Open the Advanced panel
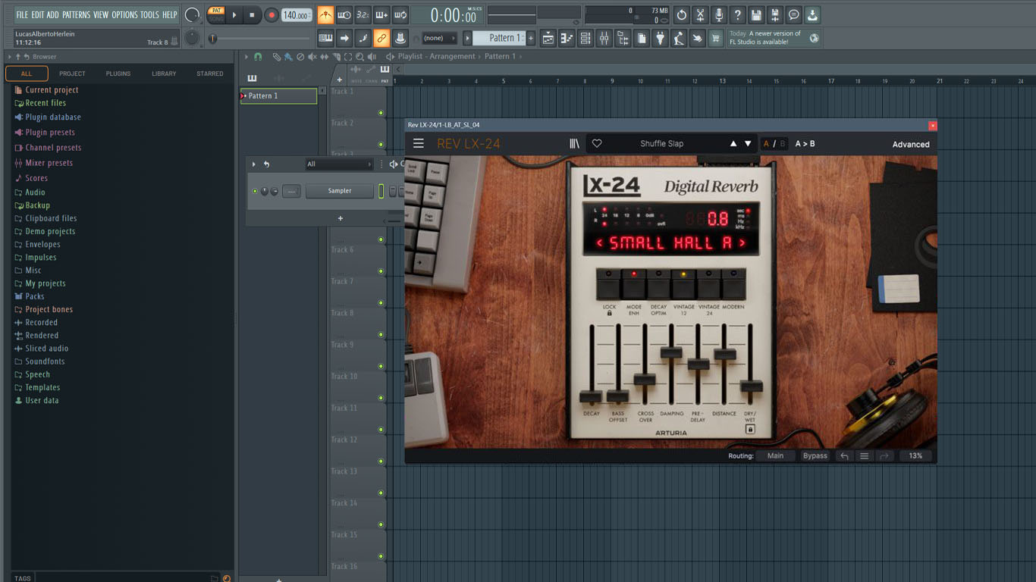Image resolution: width=1036 pixels, height=582 pixels. (911, 145)
